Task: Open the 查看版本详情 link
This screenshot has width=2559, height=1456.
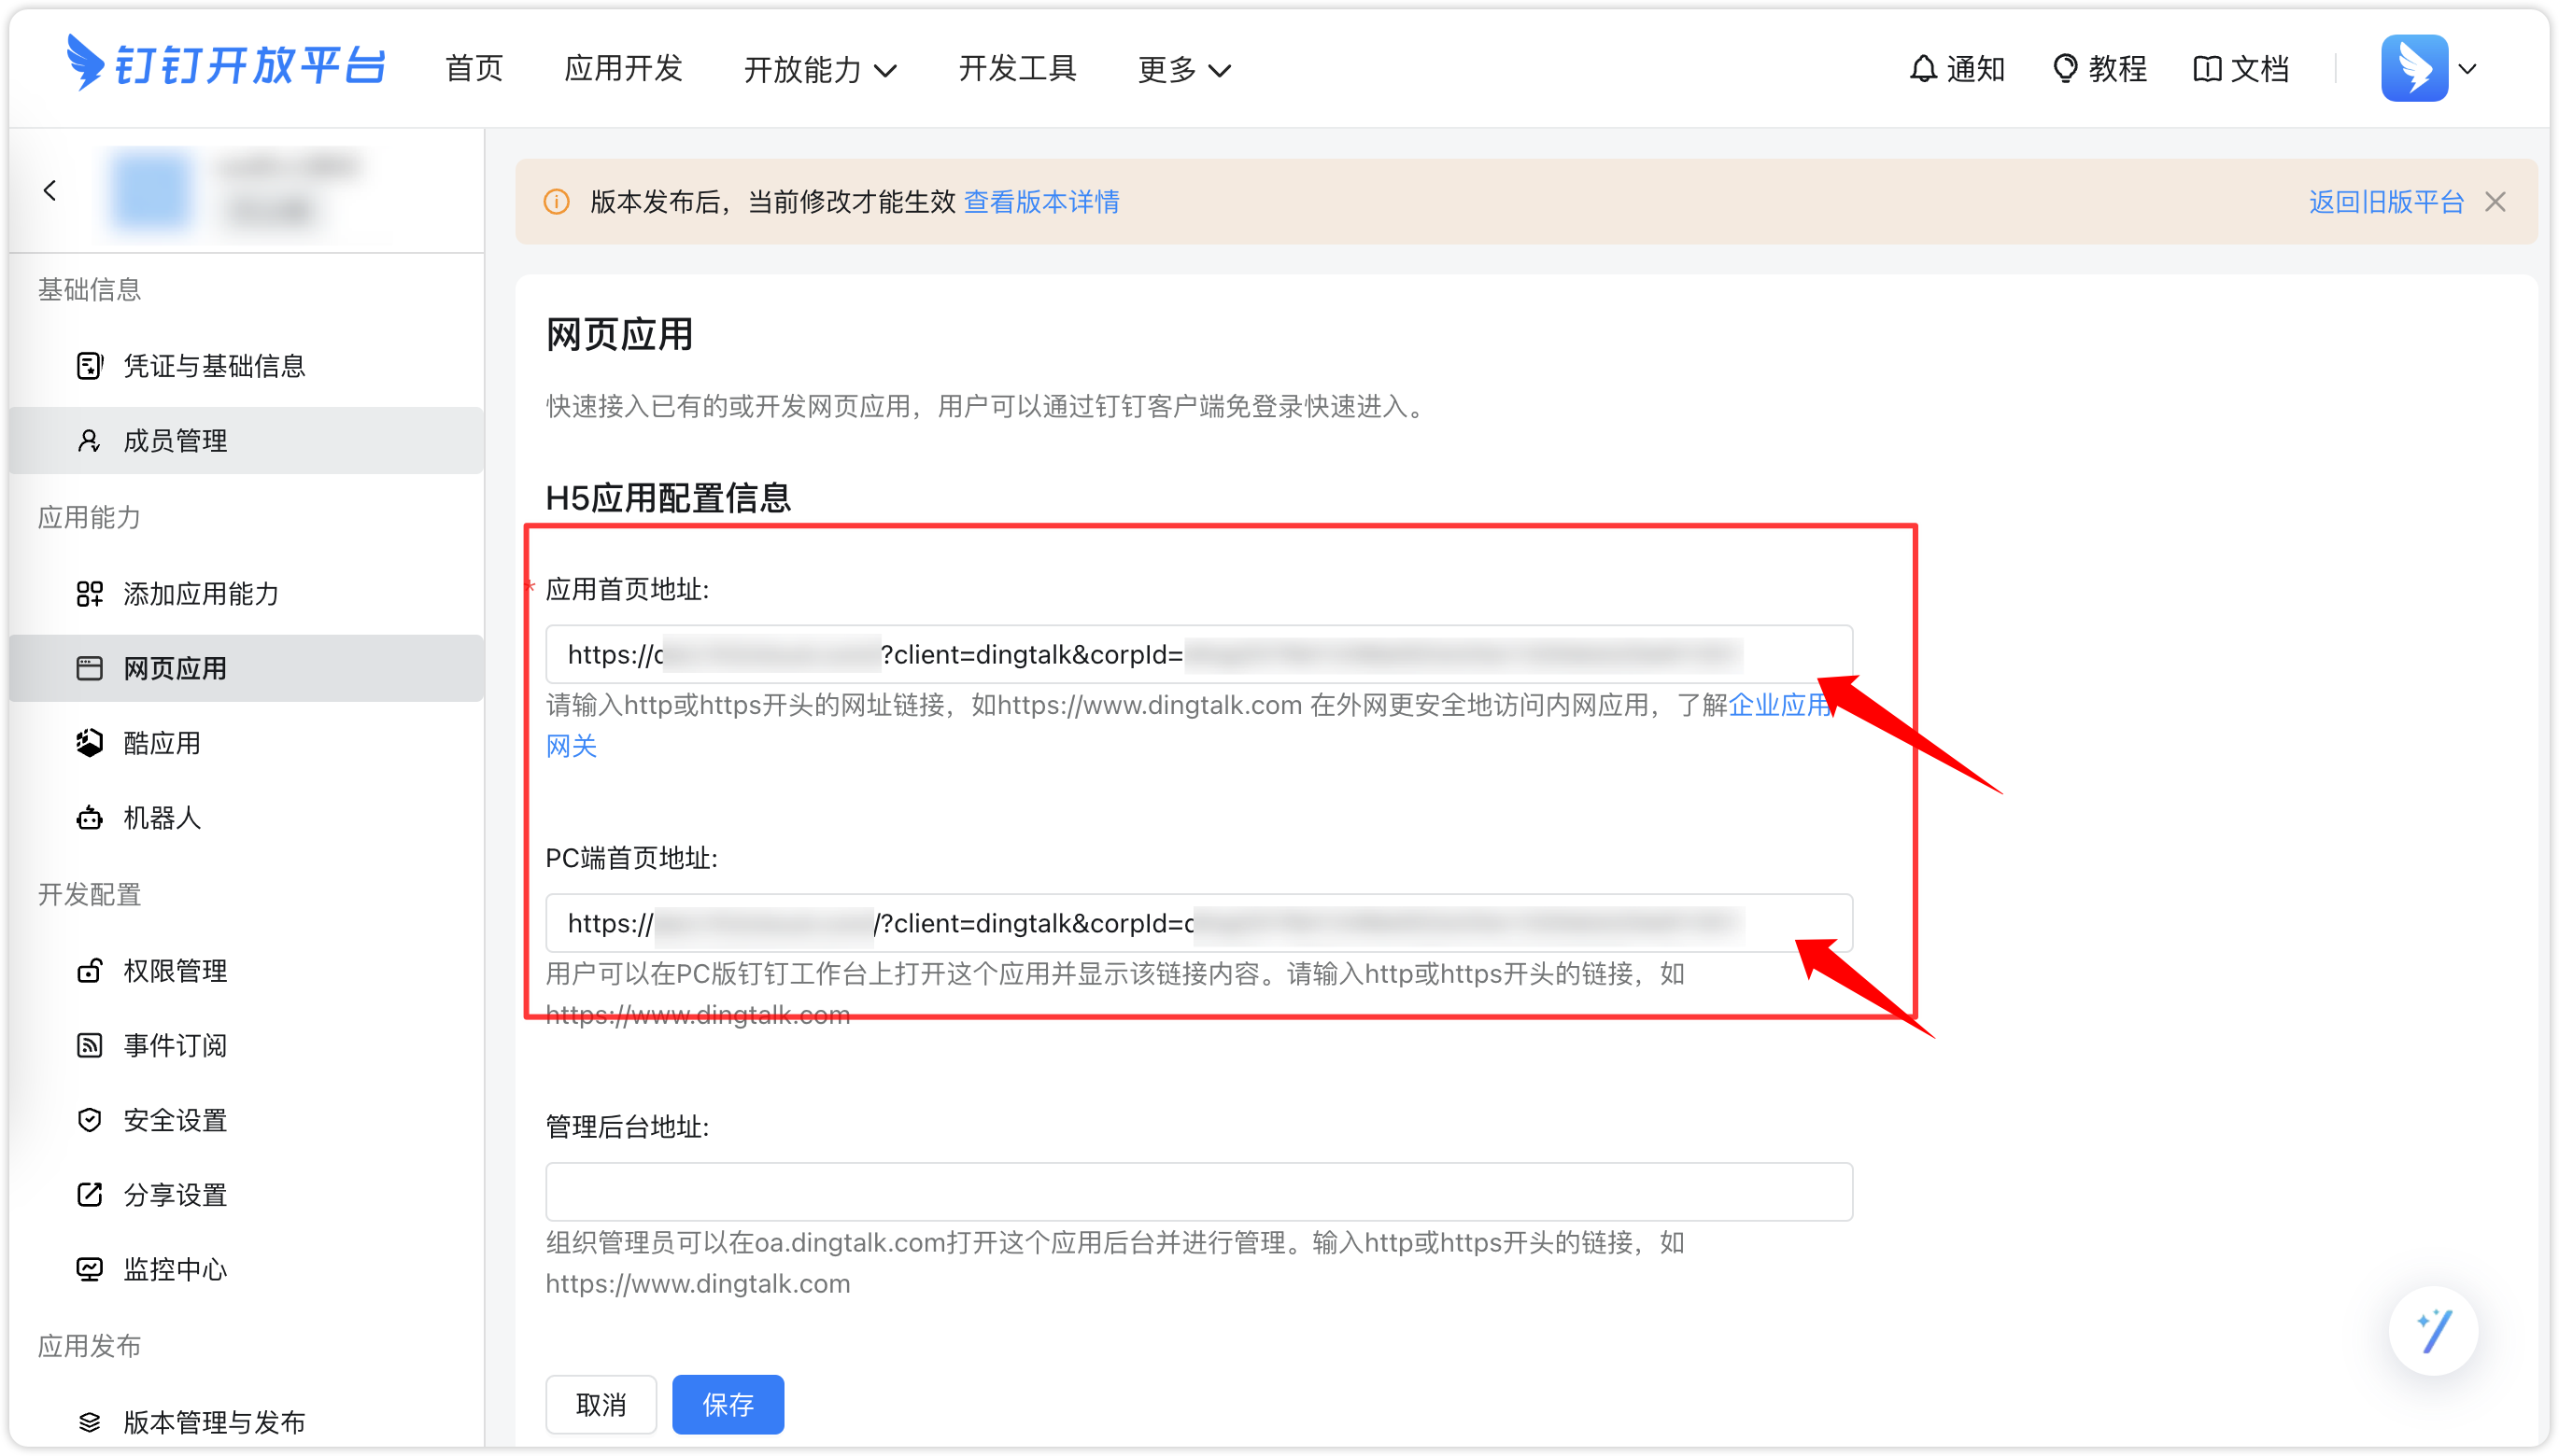Action: click(1041, 202)
